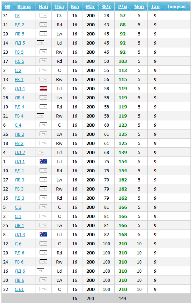Sort by the Тал talent column header

(x=155, y=6)
